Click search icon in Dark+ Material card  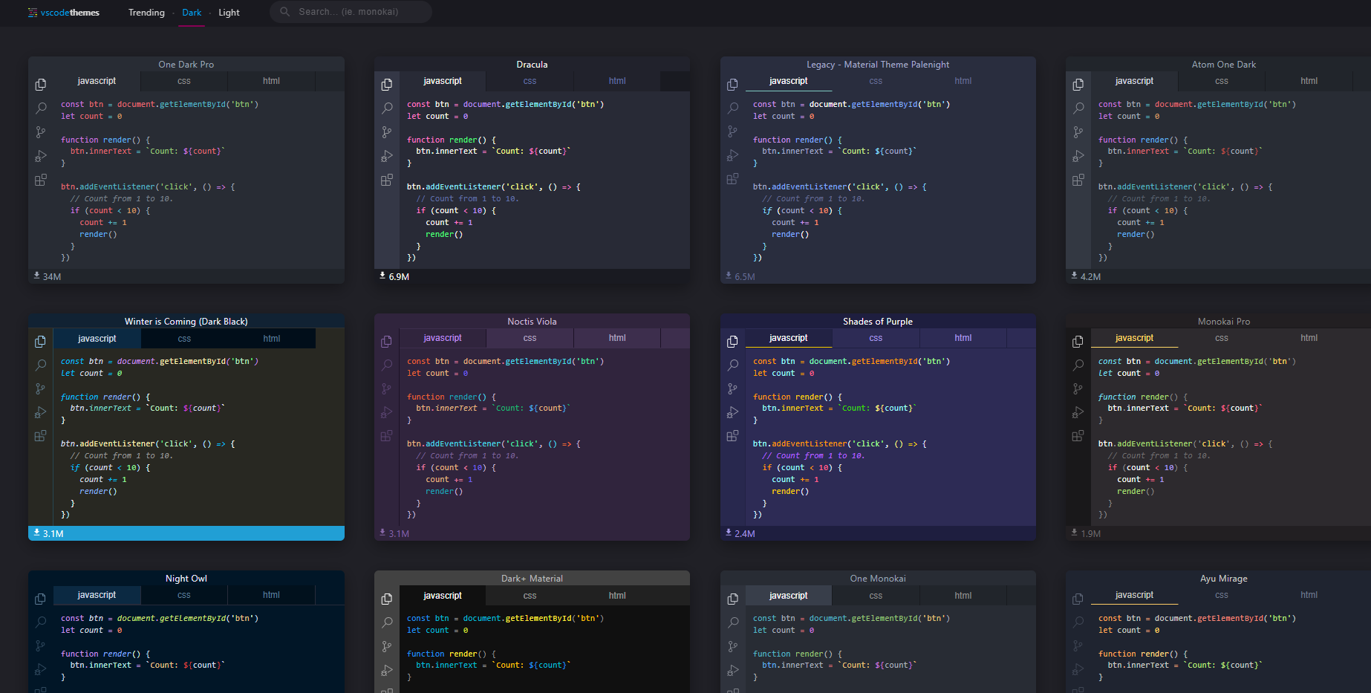(387, 622)
